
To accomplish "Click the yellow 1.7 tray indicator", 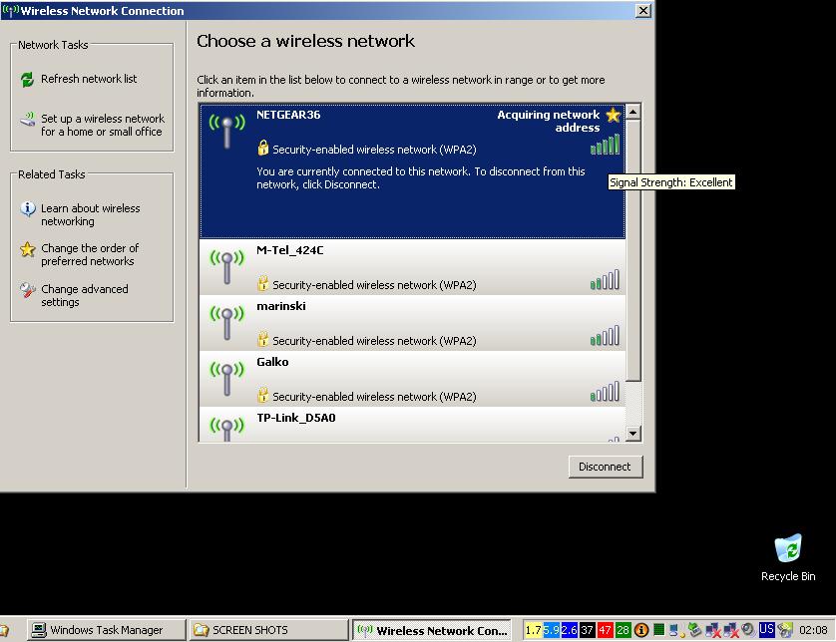I will 533,630.
